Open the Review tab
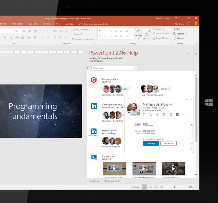The width and height of the screenshot is (218, 203). [x=46, y=24]
